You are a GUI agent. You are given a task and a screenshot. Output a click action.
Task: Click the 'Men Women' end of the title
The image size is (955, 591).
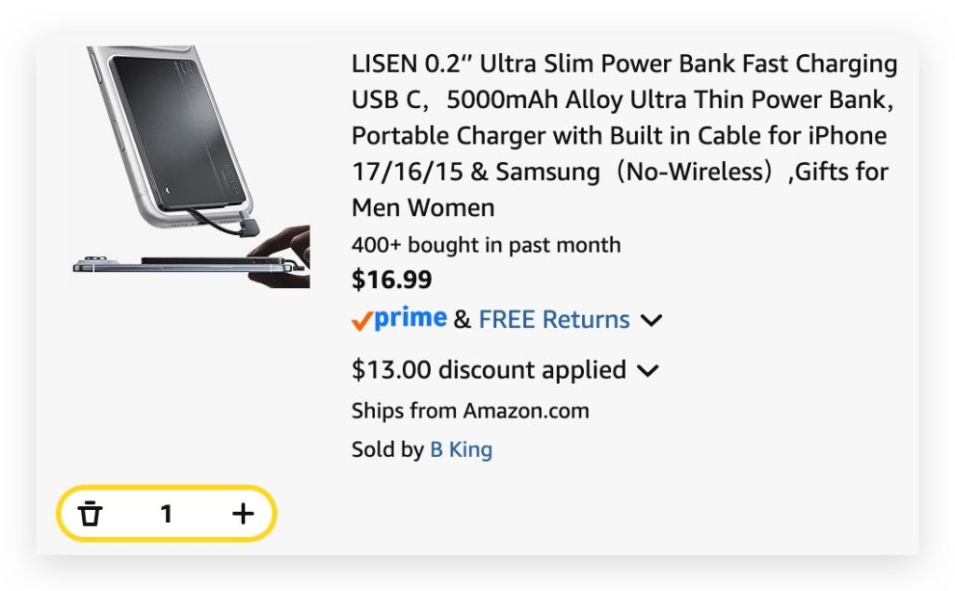click(x=422, y=207)
